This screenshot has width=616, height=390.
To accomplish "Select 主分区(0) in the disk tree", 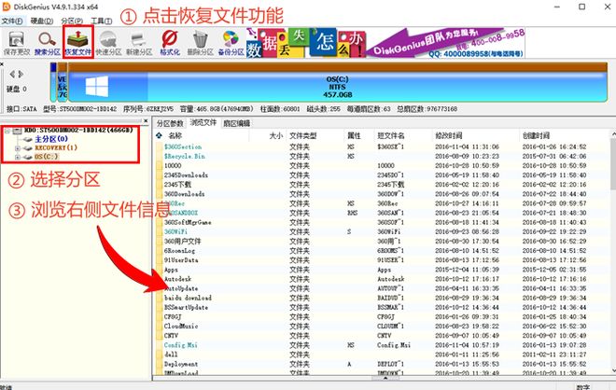I will [x=51, y=139].
